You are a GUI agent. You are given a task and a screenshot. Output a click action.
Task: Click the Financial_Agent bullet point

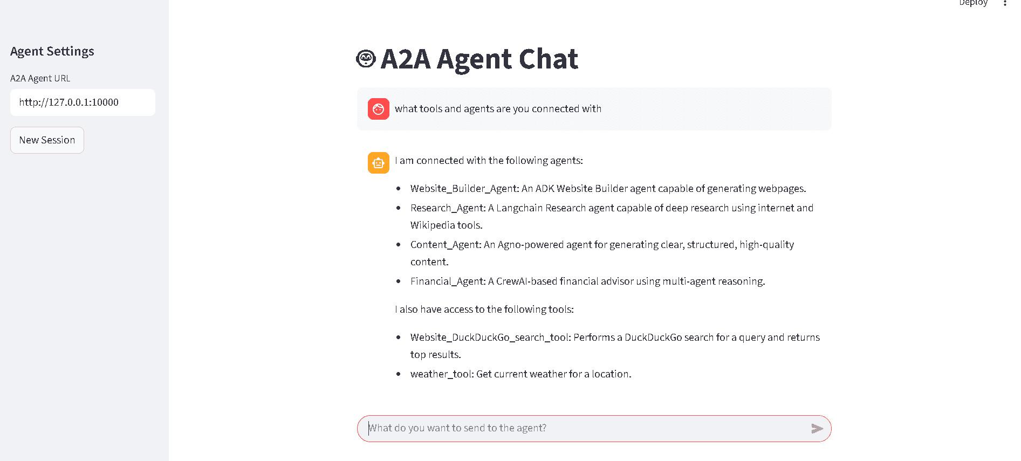(x=588, y=281)
